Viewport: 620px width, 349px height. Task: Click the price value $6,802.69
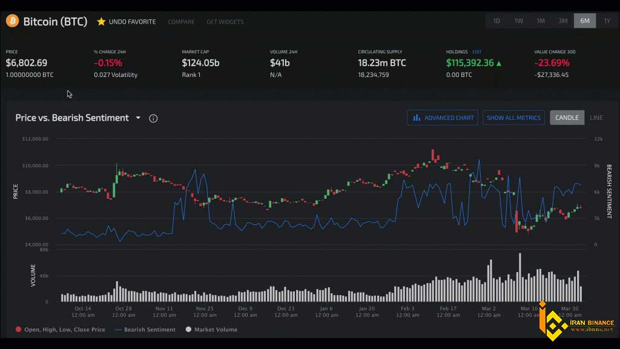click(x=27, y=63)
